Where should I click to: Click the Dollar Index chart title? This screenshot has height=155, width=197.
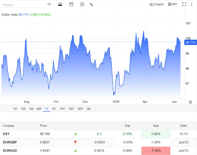tap(10, 15)
